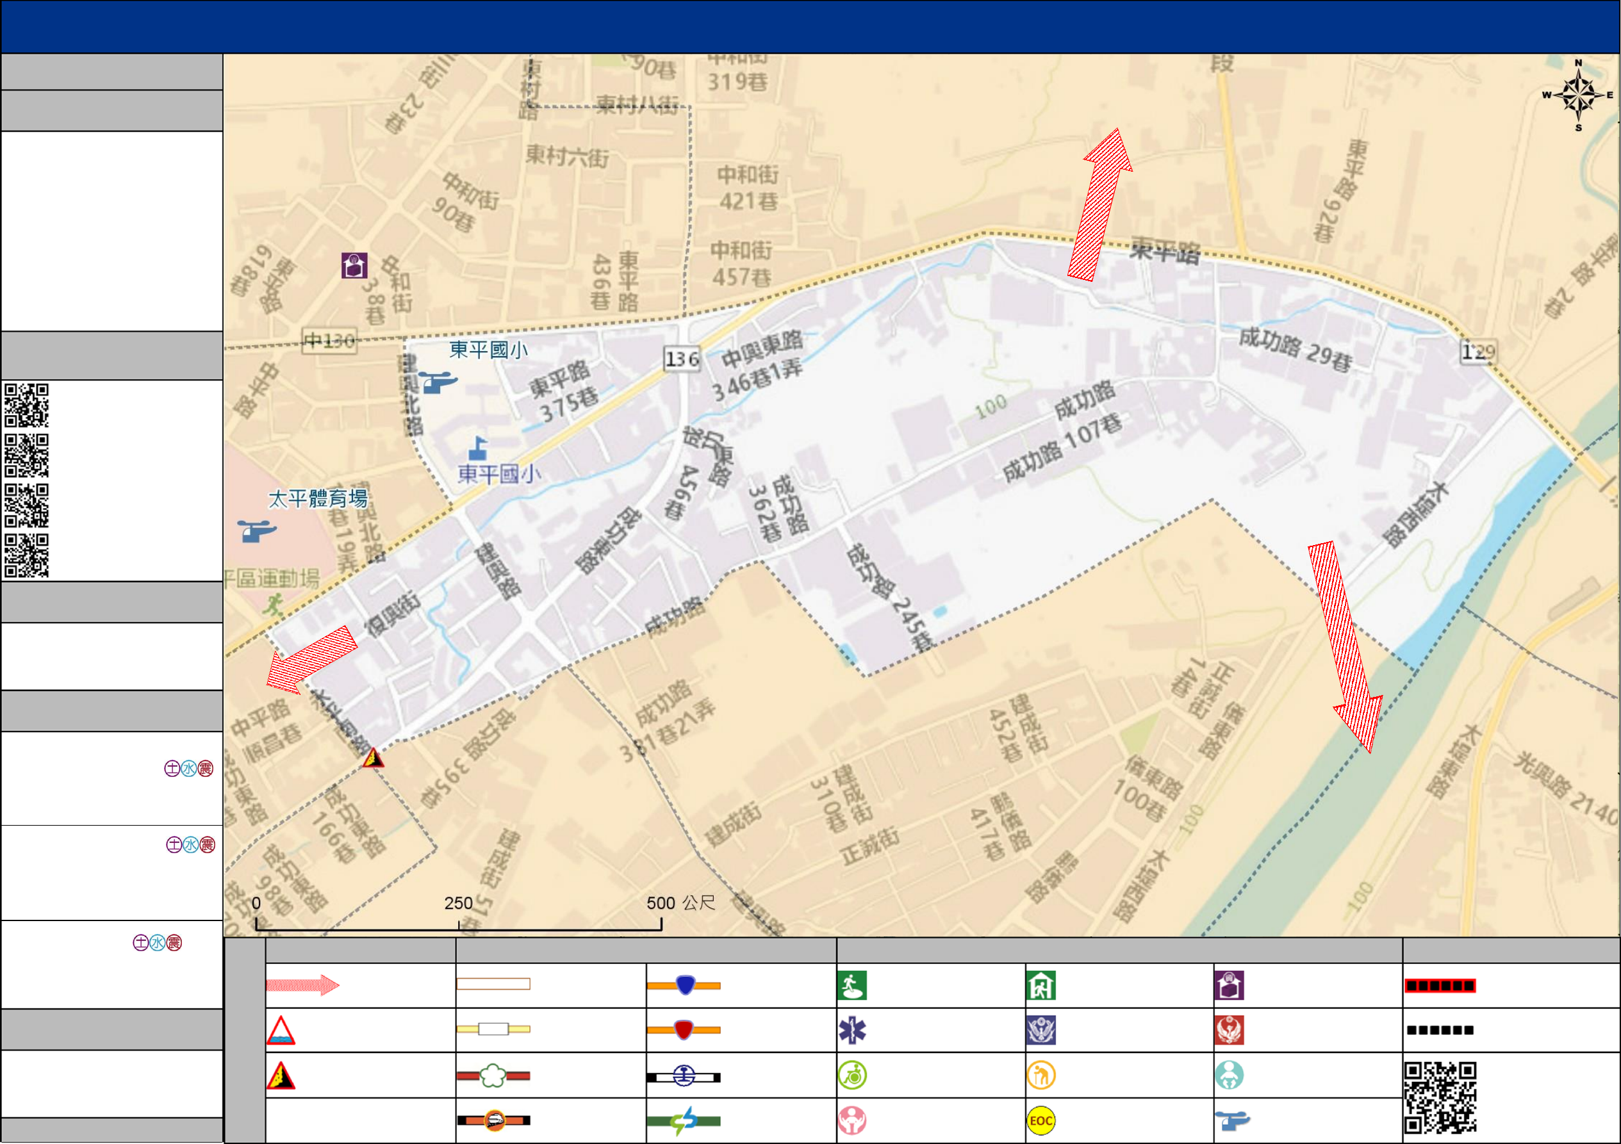
Task: Click the helicopter icon in the legend
Action: 1233,1120
